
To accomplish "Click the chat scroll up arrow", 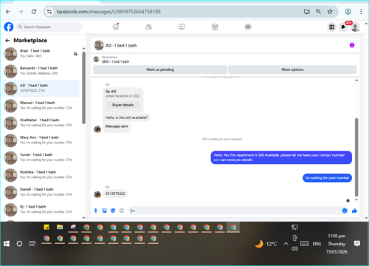I will click(356, 81).
